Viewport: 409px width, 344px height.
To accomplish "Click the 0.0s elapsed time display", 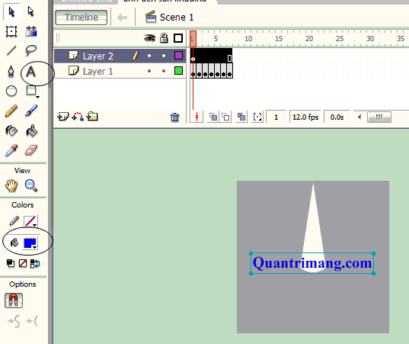I will click(337, 117).
